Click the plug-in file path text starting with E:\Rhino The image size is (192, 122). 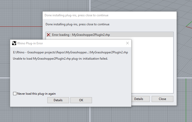[70, 52]
